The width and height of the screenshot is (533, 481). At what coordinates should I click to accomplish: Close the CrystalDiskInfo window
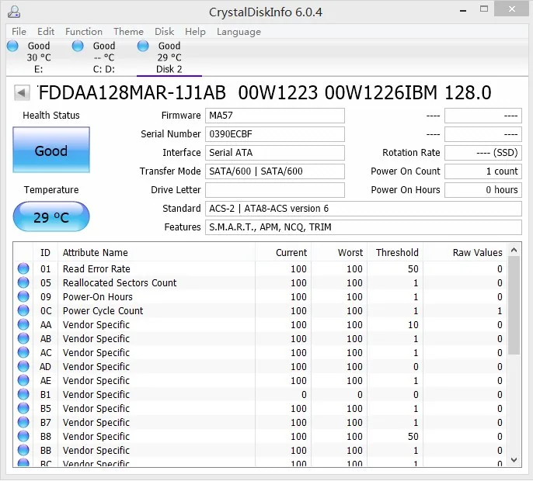tap(511, 9)
